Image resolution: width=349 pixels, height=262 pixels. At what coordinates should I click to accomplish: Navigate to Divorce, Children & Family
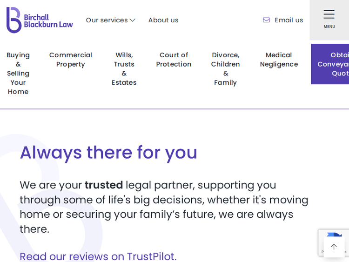(226, 68)
